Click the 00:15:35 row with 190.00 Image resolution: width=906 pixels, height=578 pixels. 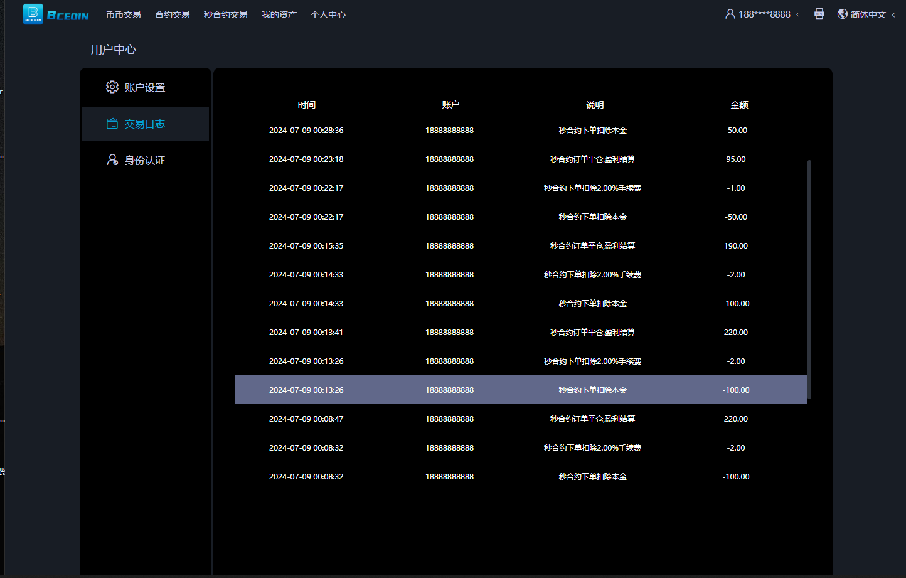point(521,245)
